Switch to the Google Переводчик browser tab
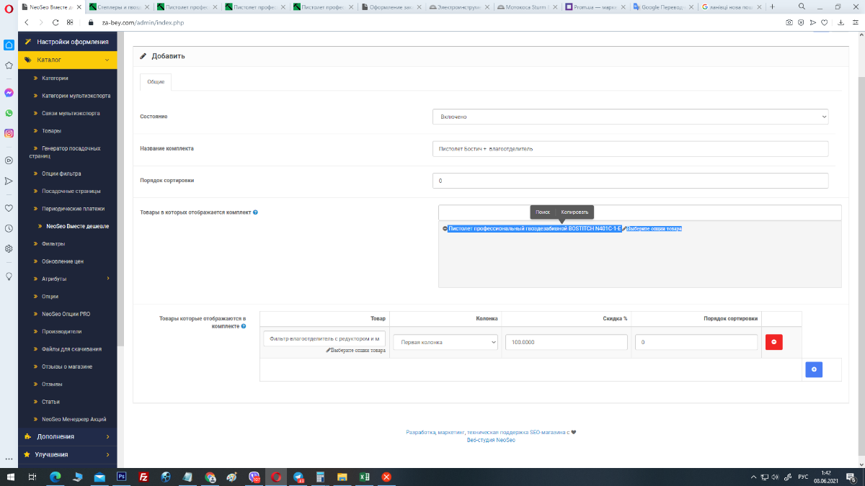Image resolution: width=865 pixels, height=486 pixels. coord(662,6)
